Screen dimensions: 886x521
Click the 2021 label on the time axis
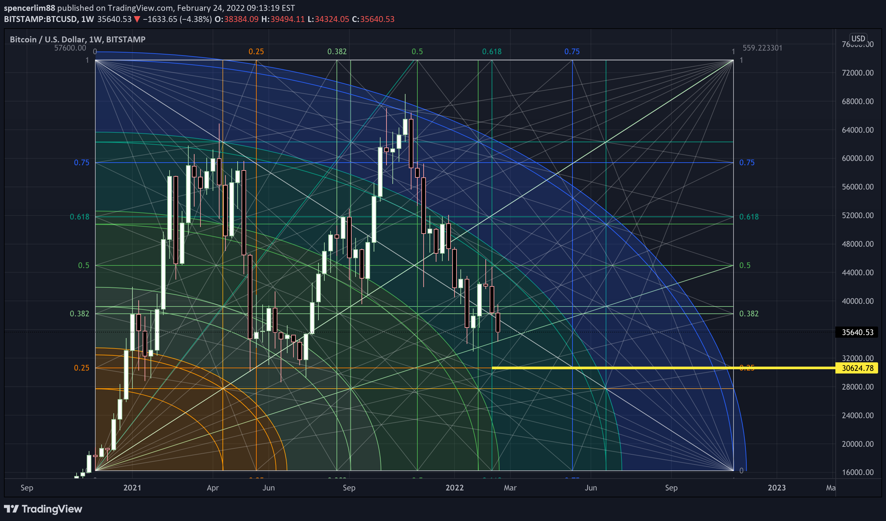coord(132,487)
